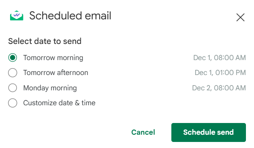Image resolution: width=254 pixels, height=148 pixels.
Task: Click the word send in Schedule send
Action: 225,132
